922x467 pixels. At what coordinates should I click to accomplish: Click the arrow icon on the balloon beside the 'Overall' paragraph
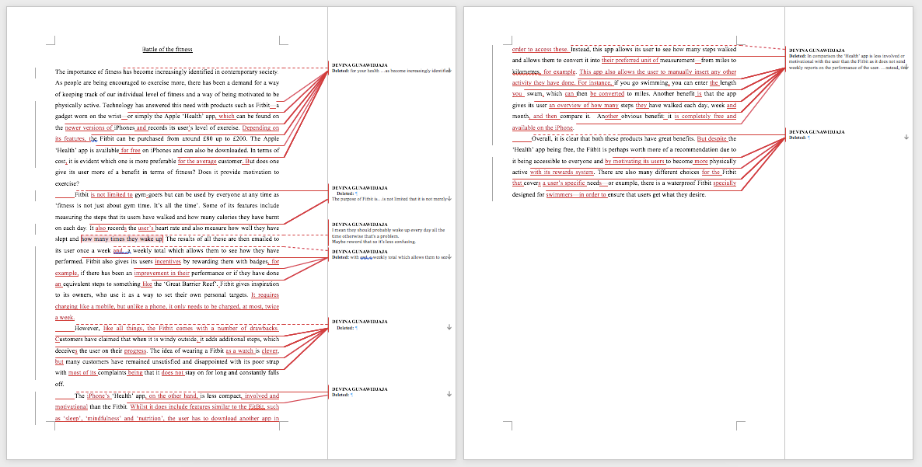pos(906,137)
